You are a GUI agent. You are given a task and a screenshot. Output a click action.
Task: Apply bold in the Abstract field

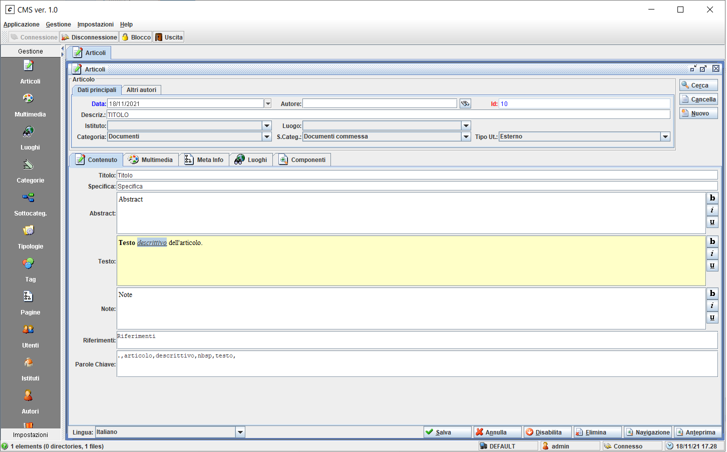tap(712, 198)
